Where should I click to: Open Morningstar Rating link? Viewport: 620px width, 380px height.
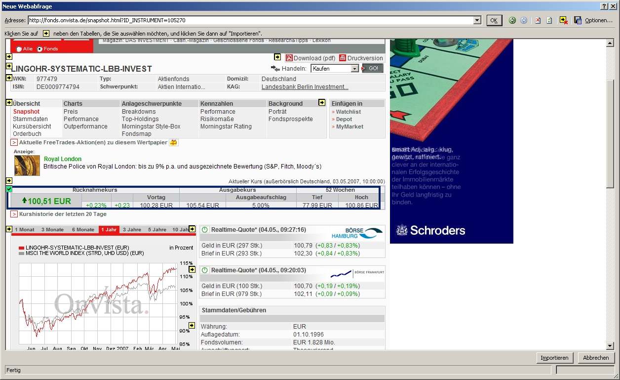226,127
